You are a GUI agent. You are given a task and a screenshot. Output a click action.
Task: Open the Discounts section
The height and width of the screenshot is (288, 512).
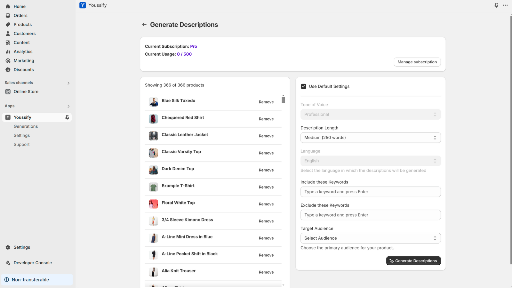click(x=23, y=69)
